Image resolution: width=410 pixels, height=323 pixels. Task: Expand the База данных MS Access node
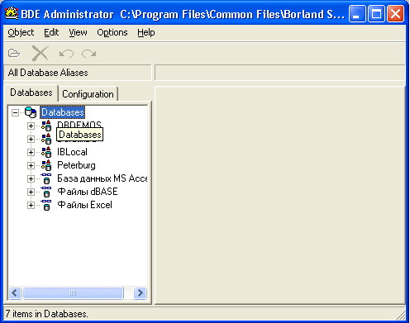pyautogui.click(x=31, y=178)
